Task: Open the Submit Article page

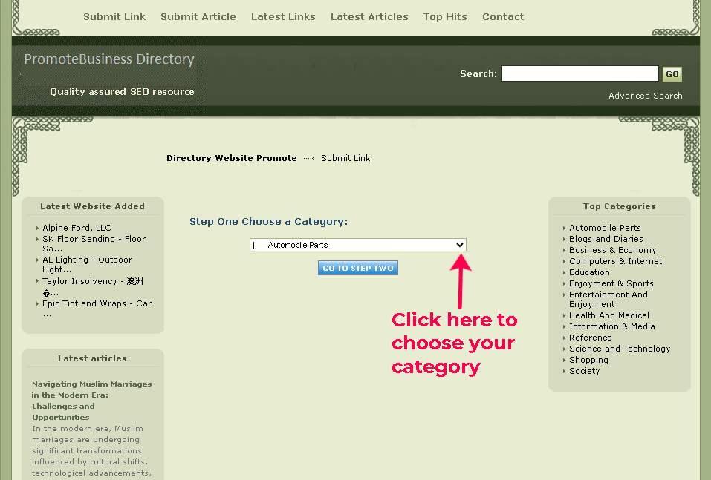Action: (x=198, y=17)
